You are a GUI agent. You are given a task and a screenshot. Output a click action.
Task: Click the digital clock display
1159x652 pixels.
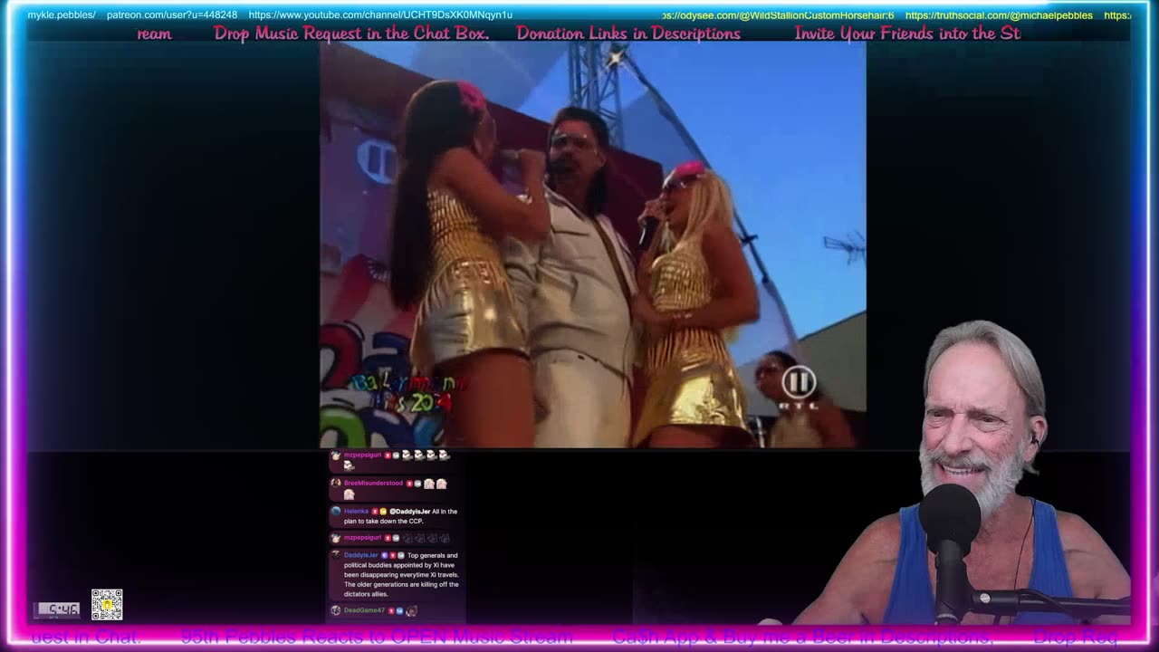point(58,609)
